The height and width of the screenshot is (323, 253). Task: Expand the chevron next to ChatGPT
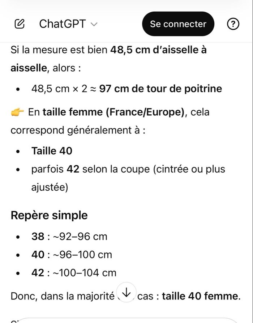coord(94,24)
